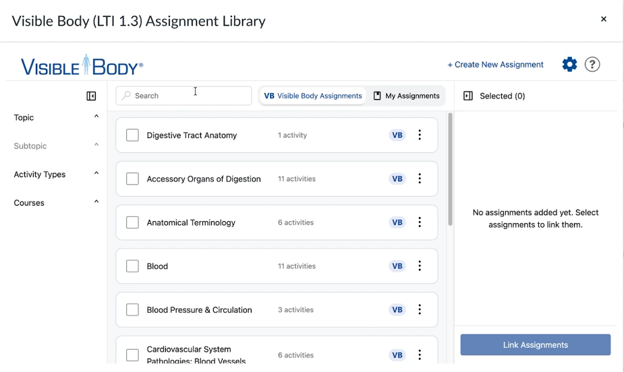Click the search magnifier icon
This screenshot has width=624, height=372.
(126, 96)
